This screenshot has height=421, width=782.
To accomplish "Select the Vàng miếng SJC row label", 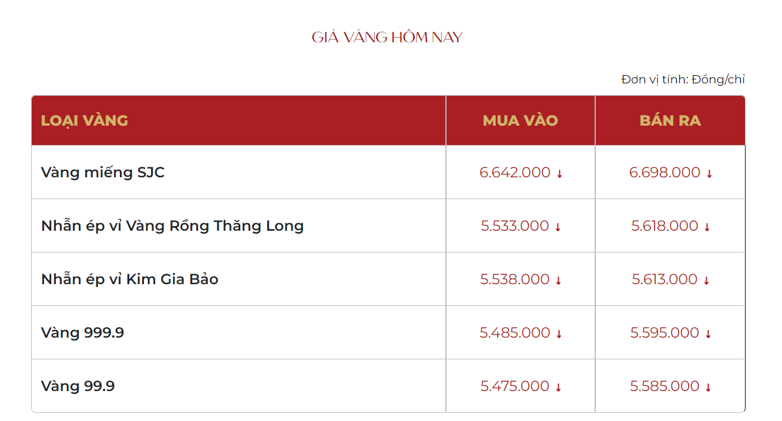I will coord(103,173).
